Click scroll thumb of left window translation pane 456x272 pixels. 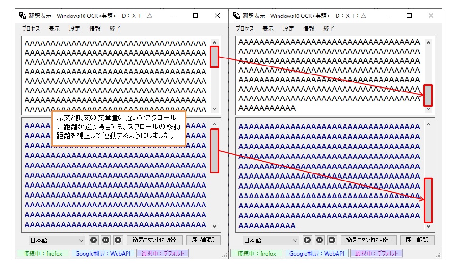(214, 151)
